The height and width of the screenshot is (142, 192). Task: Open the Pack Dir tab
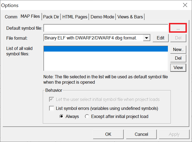pos(51,17)
